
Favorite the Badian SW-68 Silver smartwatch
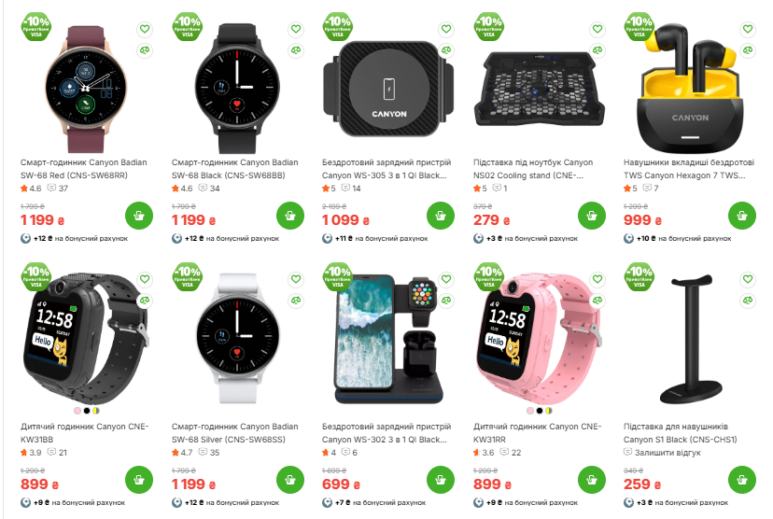point(296,279)
